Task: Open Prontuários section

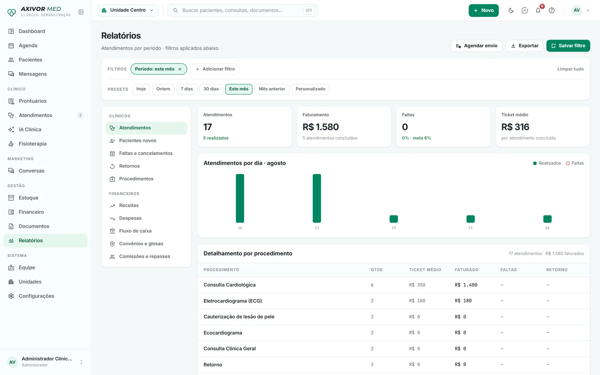Action: pos(45,101)
